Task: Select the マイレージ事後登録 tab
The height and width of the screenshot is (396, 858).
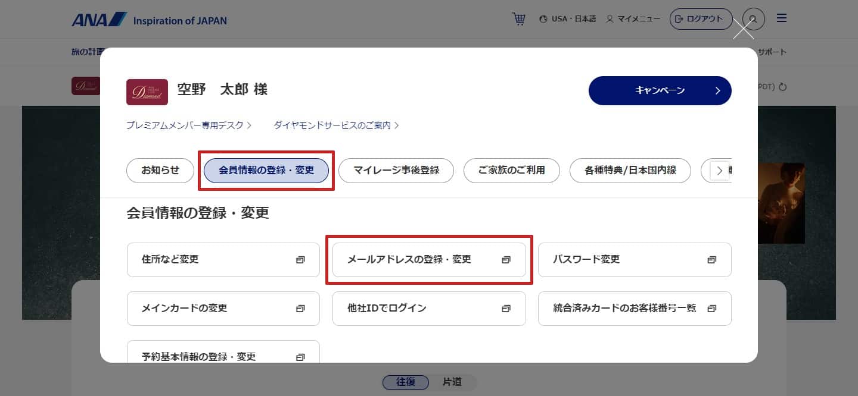Action: (396, 170)
